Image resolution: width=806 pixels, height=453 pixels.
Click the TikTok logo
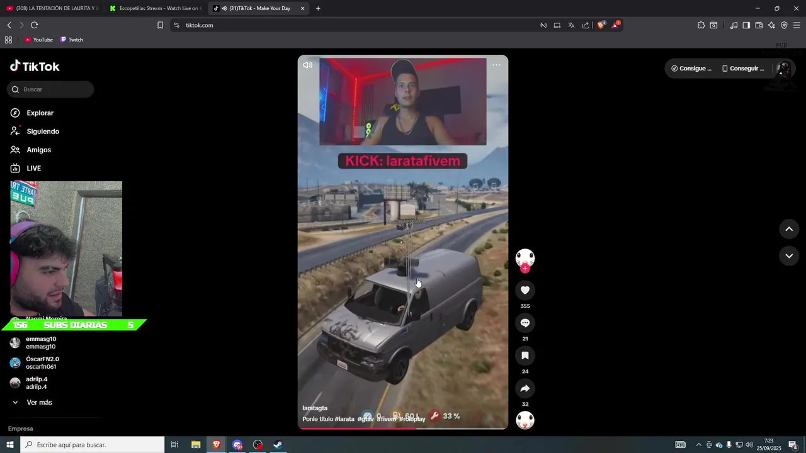(x=35, y=66)
